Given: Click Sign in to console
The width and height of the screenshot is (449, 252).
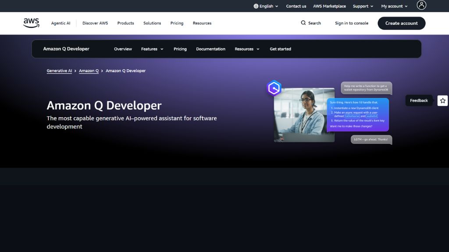Looking at the screenshot, I should tap(352, 23).
